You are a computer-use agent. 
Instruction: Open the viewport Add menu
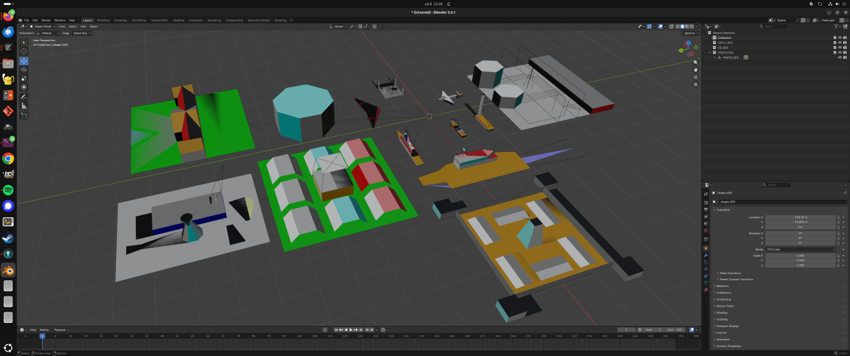click(83, 27)
